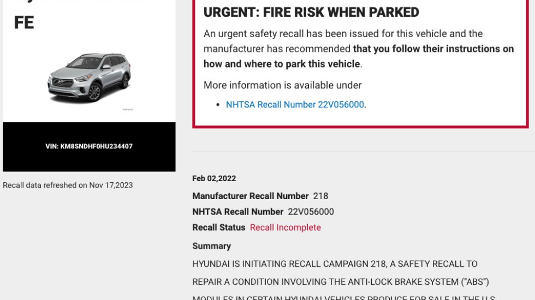
Task: Click the bold 'NHTSA Recall Number' label
Action: click(238, 212)
